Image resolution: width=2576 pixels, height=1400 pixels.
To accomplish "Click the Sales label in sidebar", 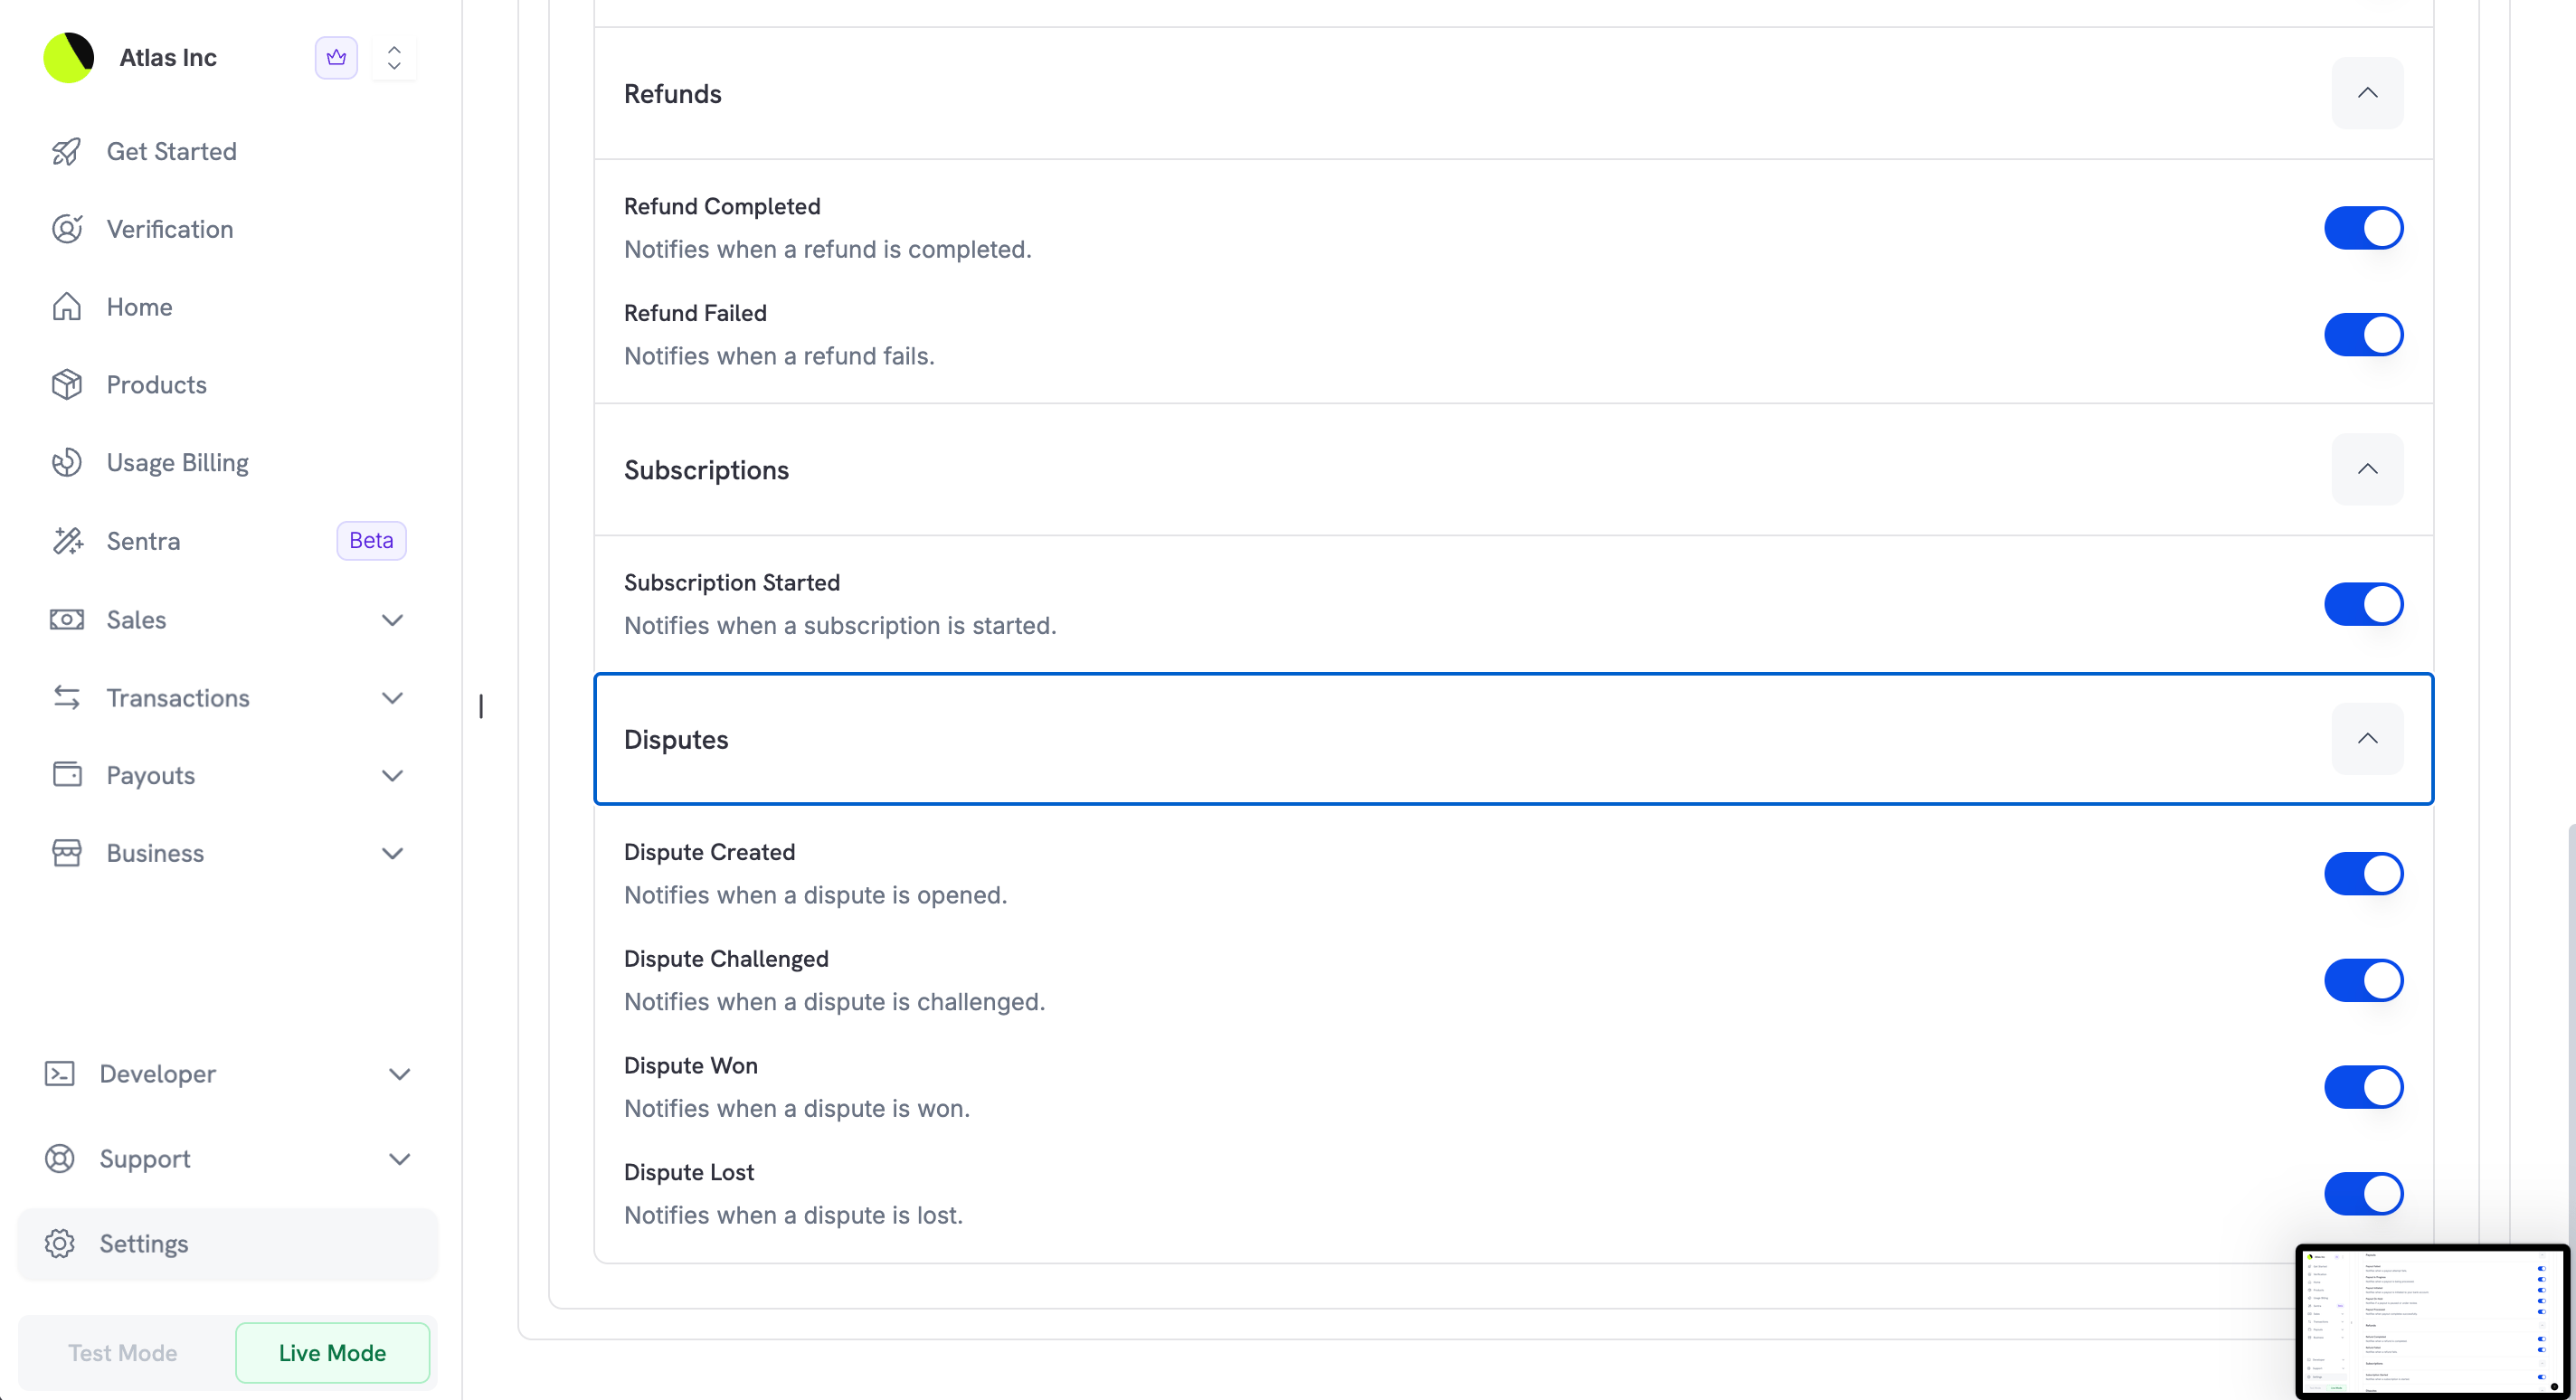I will tap(137, 620).
